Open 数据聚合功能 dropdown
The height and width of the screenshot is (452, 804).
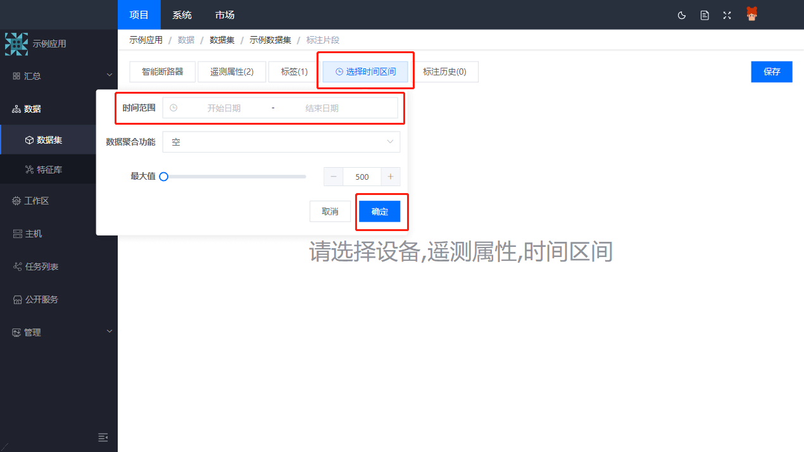coord(281,142)
